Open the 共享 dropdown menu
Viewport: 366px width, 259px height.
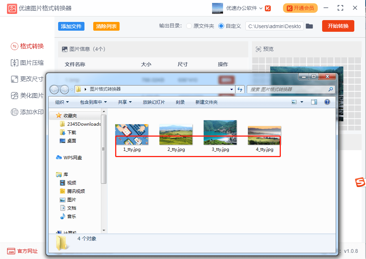[x=125, y=102]
